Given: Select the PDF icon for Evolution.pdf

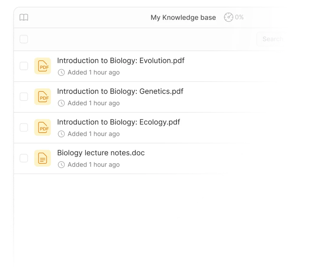Looking at the screenshot, I should click(x=42, y=66).
